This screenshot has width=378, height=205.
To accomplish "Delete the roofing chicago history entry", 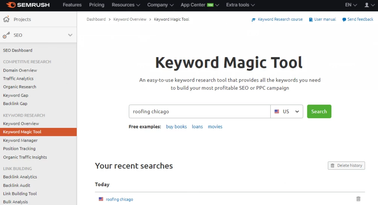I will (358, 199).
